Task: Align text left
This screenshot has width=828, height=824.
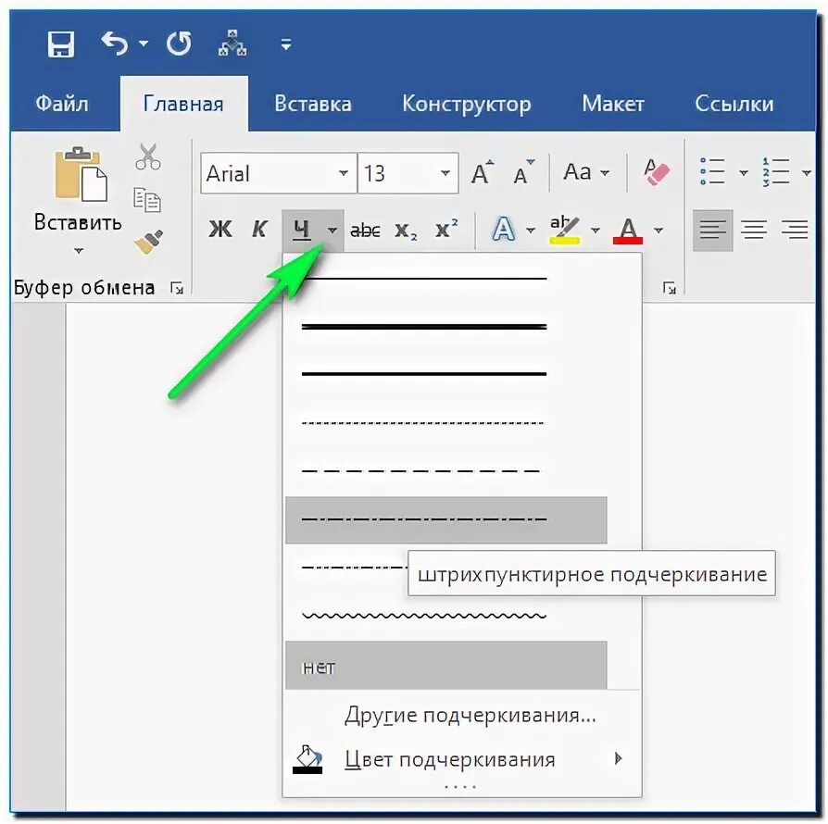Action: 713,231
